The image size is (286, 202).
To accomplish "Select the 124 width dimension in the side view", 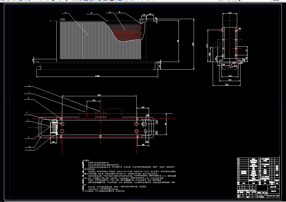I will 230,13.
